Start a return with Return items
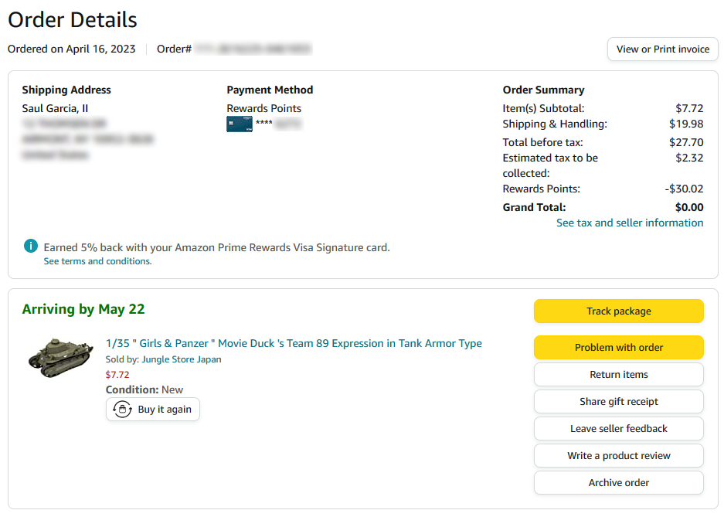 [x=618, y=375]
